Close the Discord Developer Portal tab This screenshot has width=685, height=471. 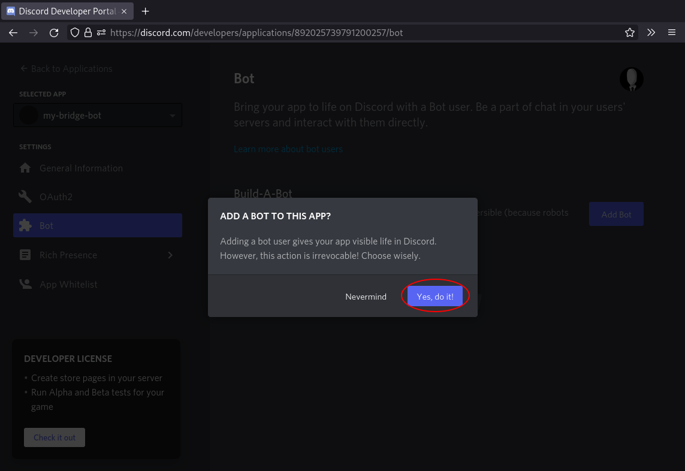coord(124,11)
